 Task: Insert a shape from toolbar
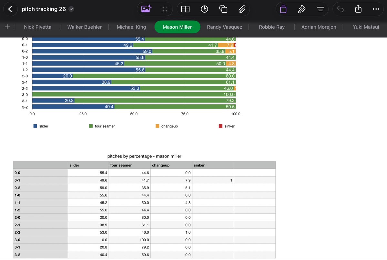tap(223, 9)
